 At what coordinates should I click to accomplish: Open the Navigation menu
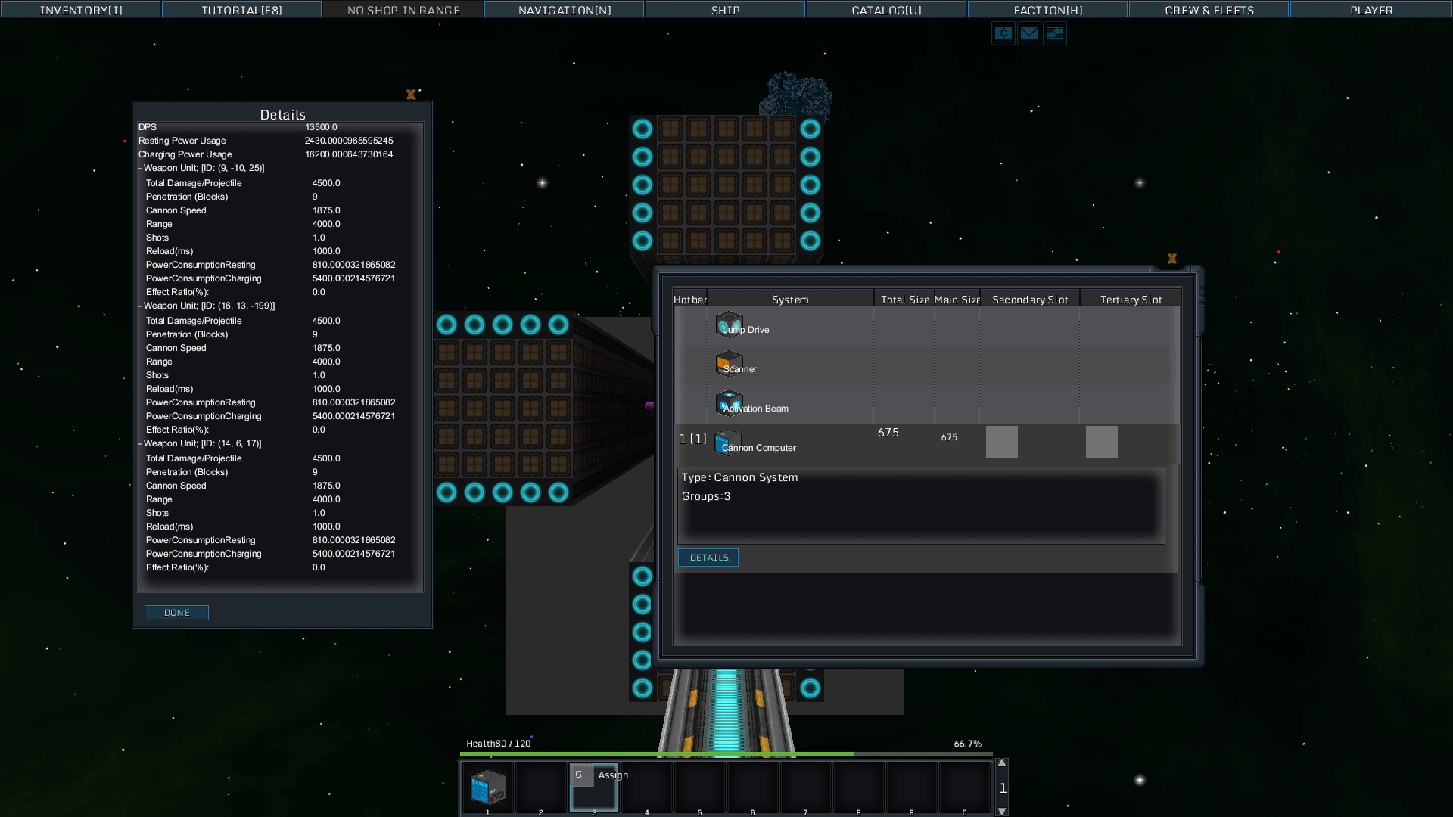[x=564, y=10]
